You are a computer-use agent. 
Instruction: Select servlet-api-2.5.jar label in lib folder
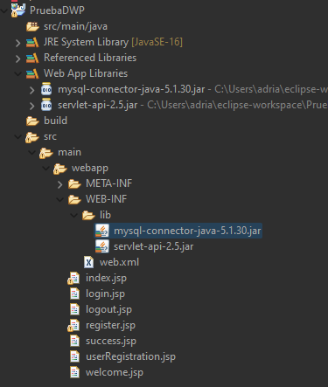153,246
